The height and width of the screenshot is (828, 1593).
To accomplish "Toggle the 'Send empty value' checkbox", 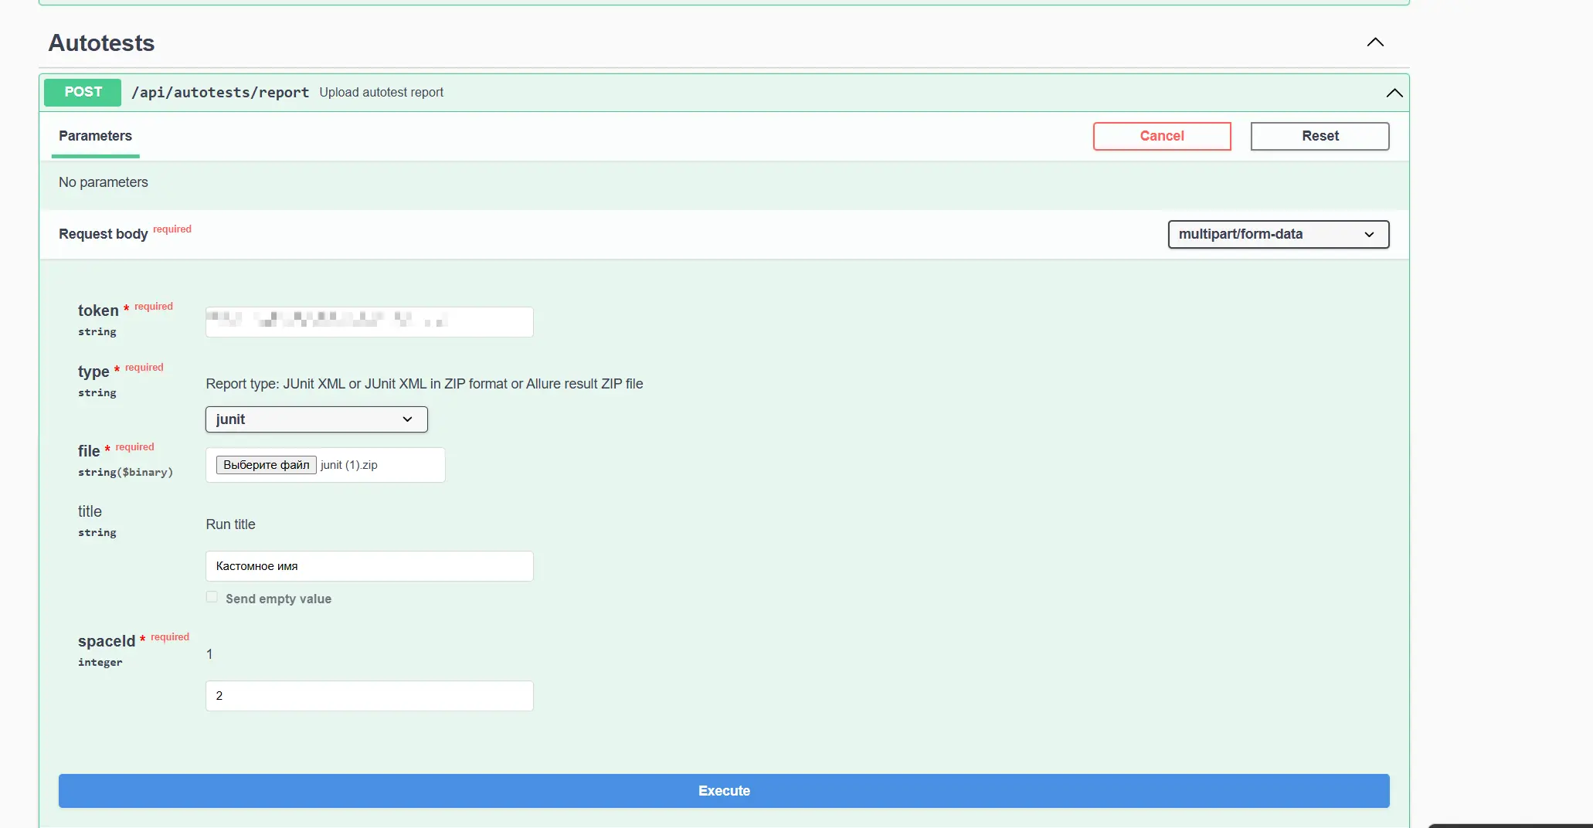I will [x=212, y=597].
